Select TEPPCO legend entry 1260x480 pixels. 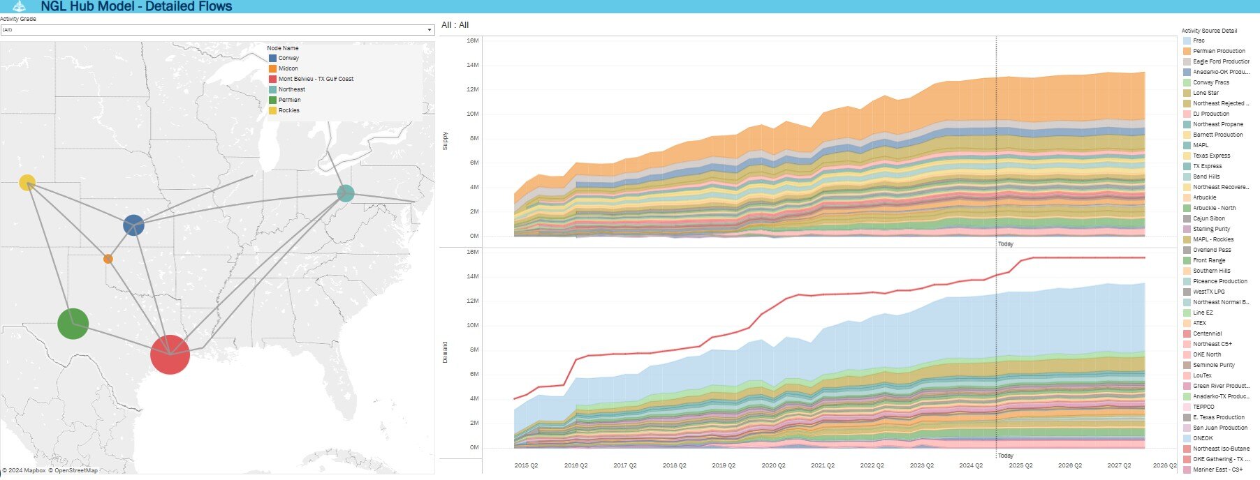(x=1203, y=407)
